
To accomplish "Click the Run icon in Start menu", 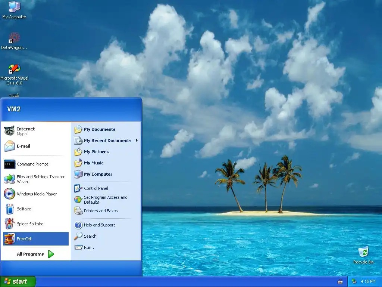I will coord(78,247).
